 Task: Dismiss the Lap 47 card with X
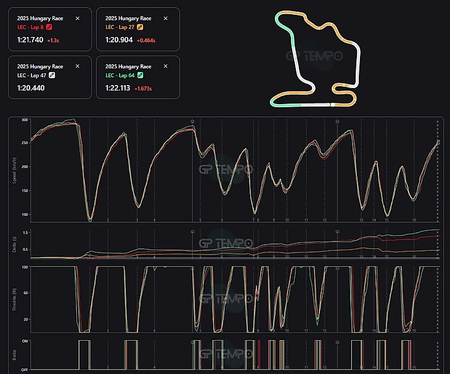click(x=77, y=67)
